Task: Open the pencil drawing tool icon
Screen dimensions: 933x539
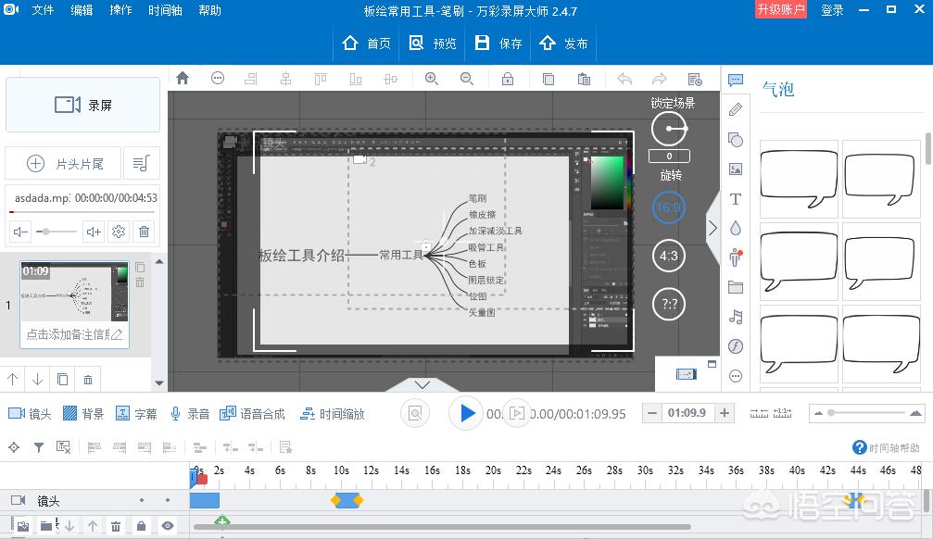Action: coord(736,109)
